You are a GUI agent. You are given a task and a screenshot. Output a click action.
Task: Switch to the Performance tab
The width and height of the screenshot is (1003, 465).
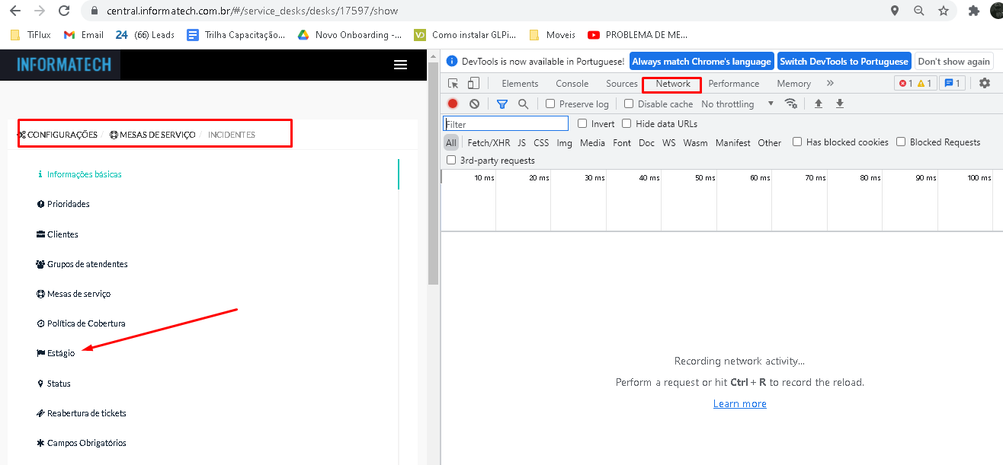(734, 84)
